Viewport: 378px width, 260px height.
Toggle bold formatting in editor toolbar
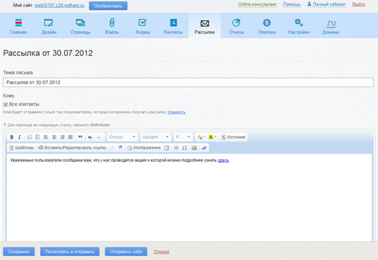pyautogui.click(x=11, y=137)
